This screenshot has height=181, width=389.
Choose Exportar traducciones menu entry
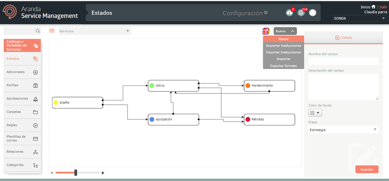pyautogui.click(x=283, y=53)
